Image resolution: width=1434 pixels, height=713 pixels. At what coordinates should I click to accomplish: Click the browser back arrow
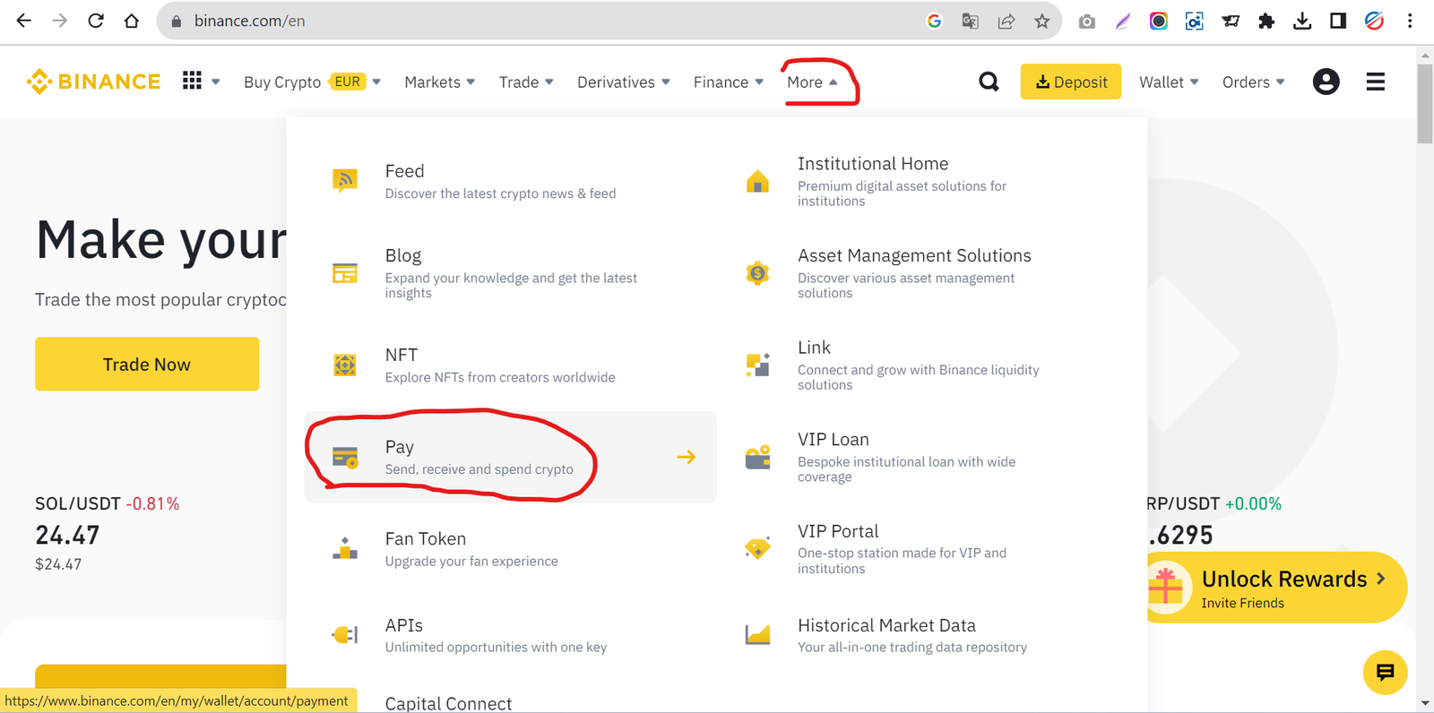pyautogui.click(x=24, y=21)
